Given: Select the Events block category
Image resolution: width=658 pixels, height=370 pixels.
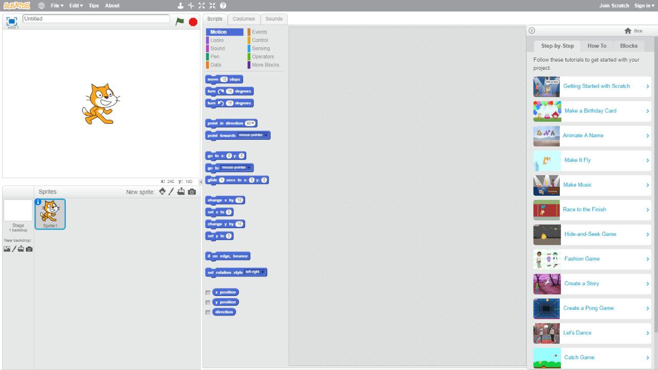Looking at the screenshot, I should (260, 32).
